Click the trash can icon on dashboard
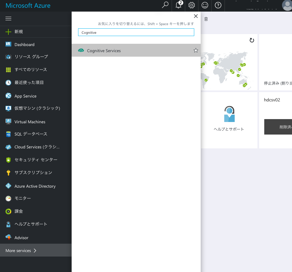Screen dimensions: 292x272 pyautogui.click(x=206, y=19)
